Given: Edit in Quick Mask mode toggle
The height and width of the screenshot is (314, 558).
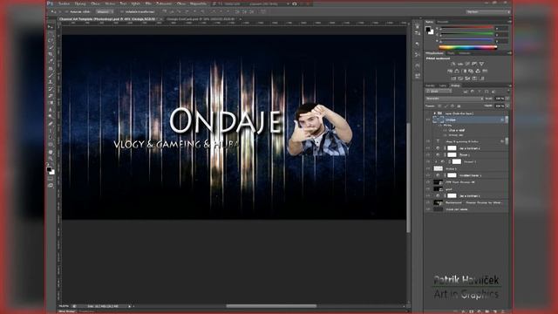Looking at the screenshot, I should point(51,179).
